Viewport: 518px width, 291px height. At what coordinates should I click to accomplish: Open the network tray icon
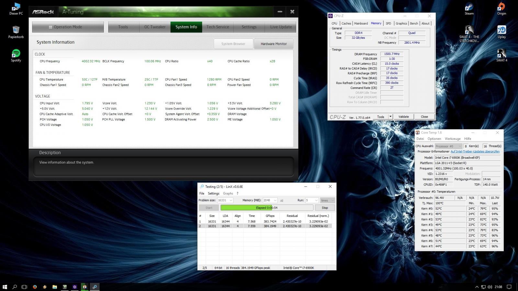coord(483,287)
